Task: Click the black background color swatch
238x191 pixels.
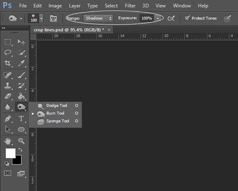Action: click(19, 161)
